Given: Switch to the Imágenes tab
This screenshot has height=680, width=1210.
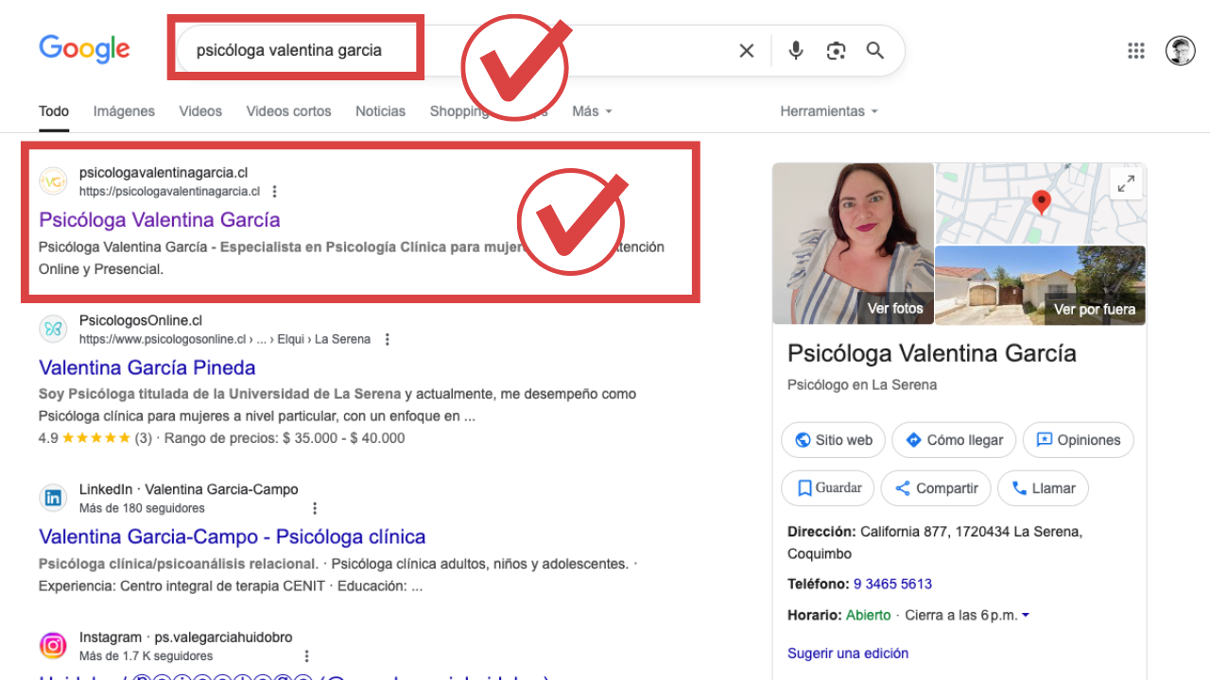Looking at the screenshot, I should pos(124,111).
